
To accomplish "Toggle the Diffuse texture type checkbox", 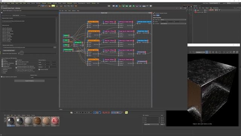I will [2, 60].
